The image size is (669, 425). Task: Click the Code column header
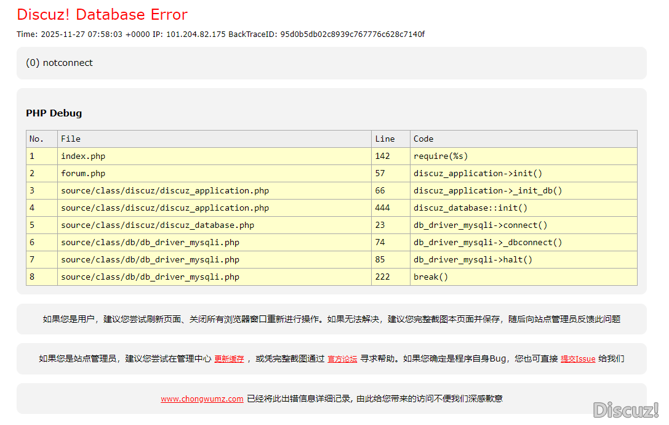[x=423, y=139]
